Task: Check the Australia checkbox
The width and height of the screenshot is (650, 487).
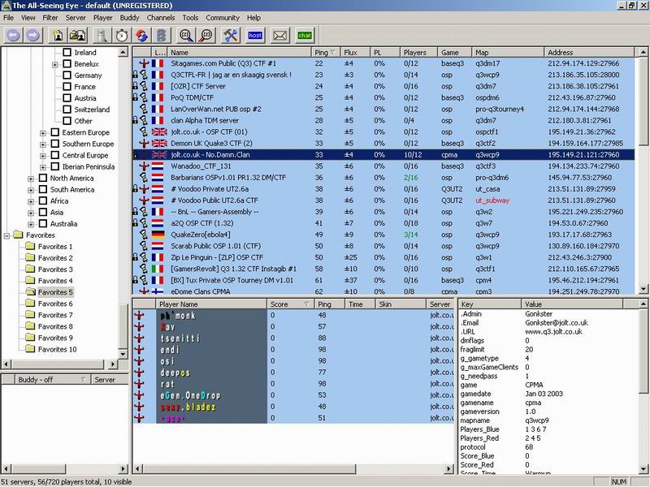Action: pyautogui.click(x=43, y=223)
